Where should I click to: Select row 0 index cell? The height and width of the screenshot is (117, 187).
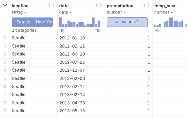click(x=5, y=38)
